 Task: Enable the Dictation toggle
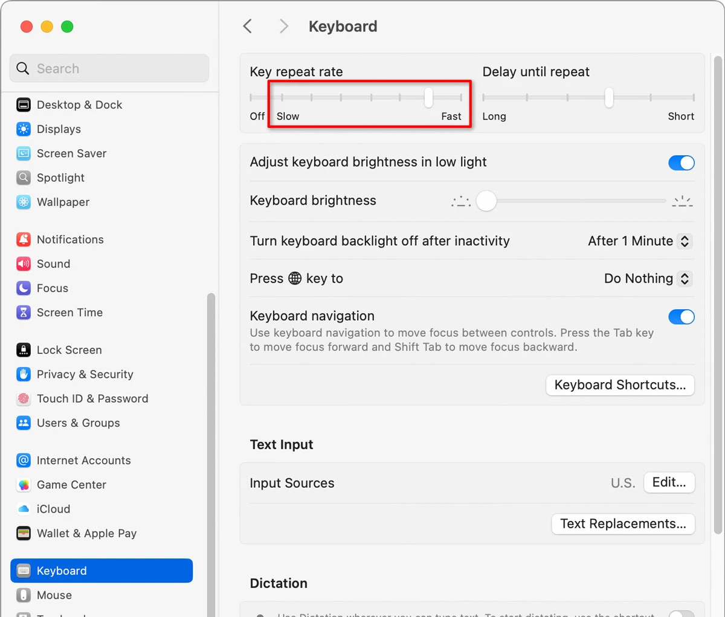[x=681, y=614]
